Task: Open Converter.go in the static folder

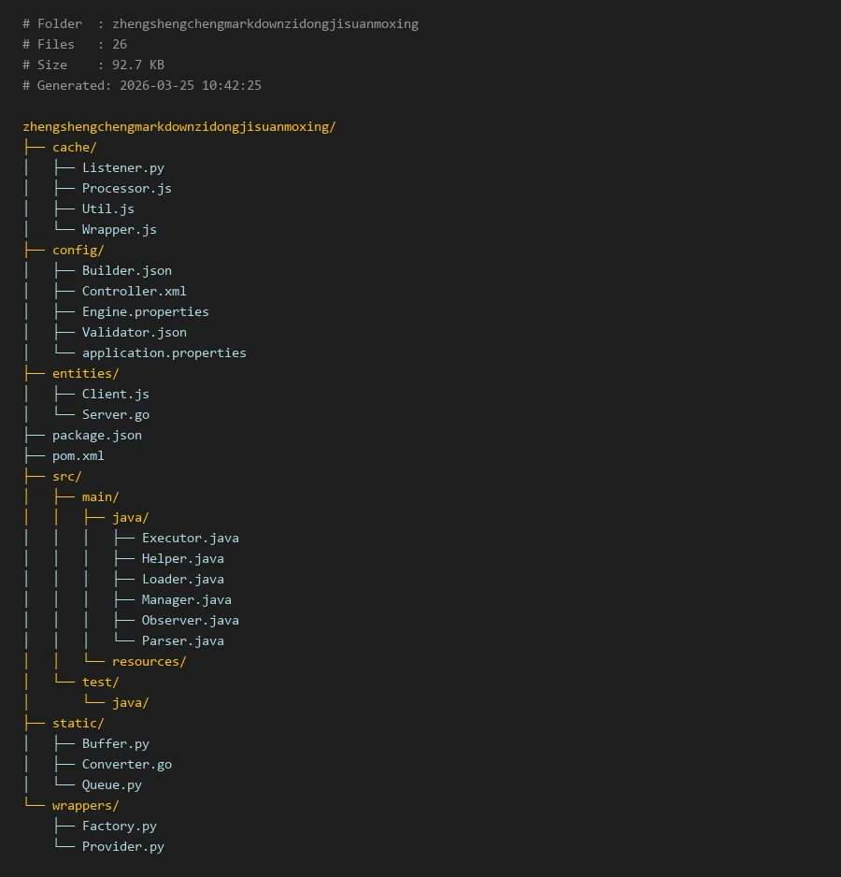Action: click(x=126, y=764)
